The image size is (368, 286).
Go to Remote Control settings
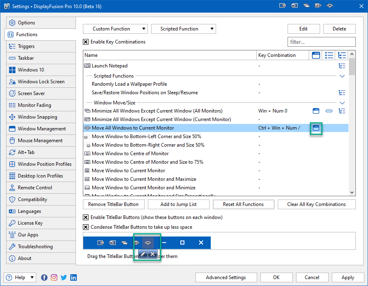tap(41, 188)
